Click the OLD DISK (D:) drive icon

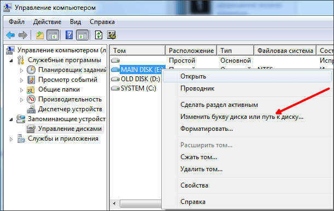[115, 79]
